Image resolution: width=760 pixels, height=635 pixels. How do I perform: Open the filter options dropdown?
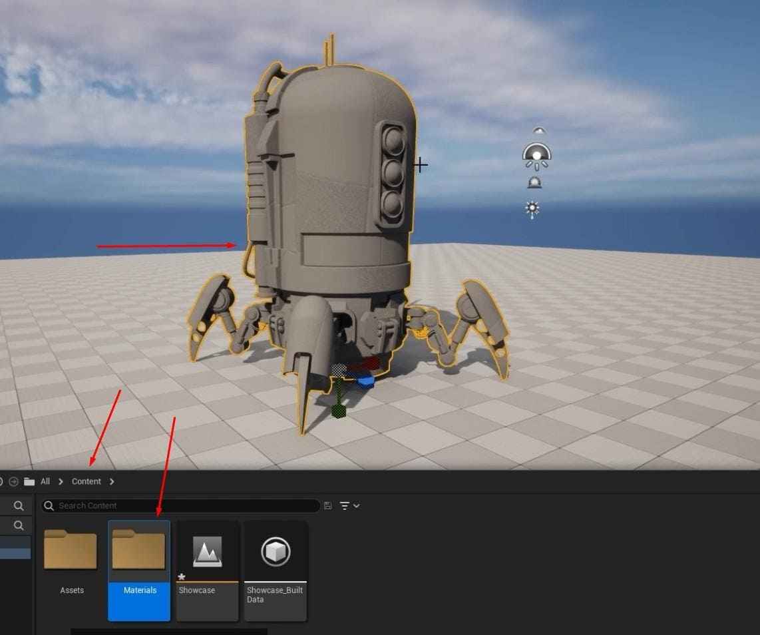(349, 506)
